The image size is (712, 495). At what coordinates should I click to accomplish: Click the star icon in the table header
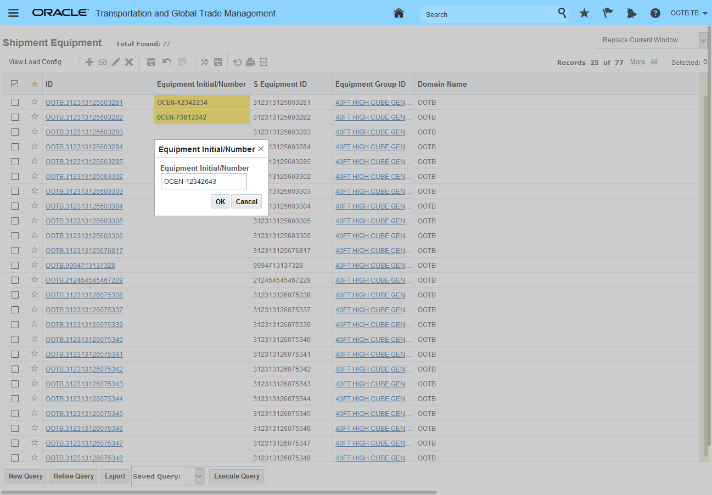[35, 84]
